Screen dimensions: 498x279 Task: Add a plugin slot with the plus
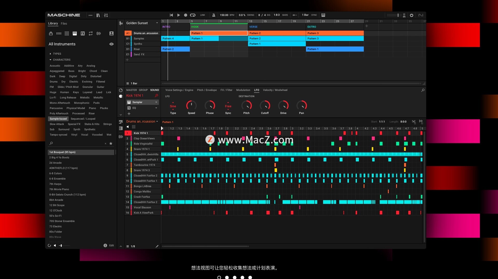point(129,114)
